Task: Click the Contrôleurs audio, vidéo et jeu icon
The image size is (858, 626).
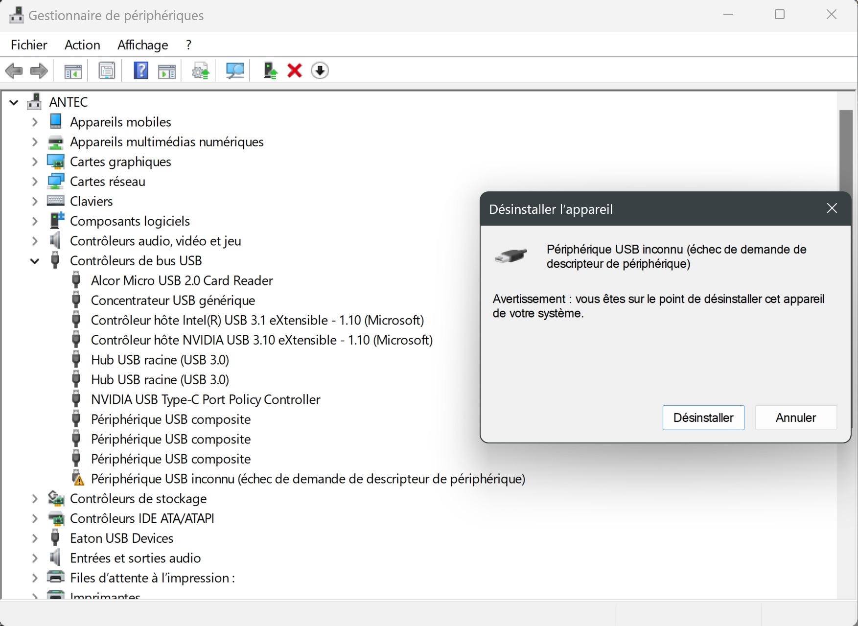Action: coord(55,240)
